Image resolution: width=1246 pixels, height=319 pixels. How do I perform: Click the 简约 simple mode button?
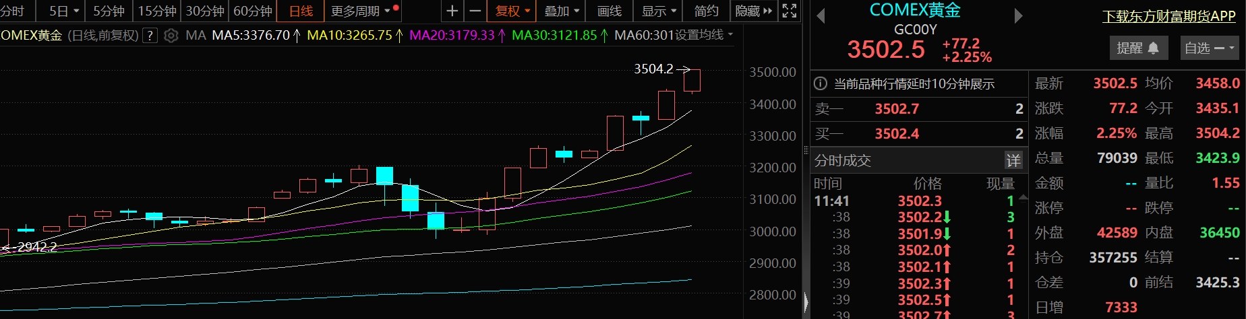click(x=706, y=11)
